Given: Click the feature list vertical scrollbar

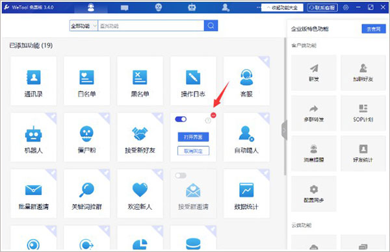Looking at the screenshot, I should tap(285, 107).
